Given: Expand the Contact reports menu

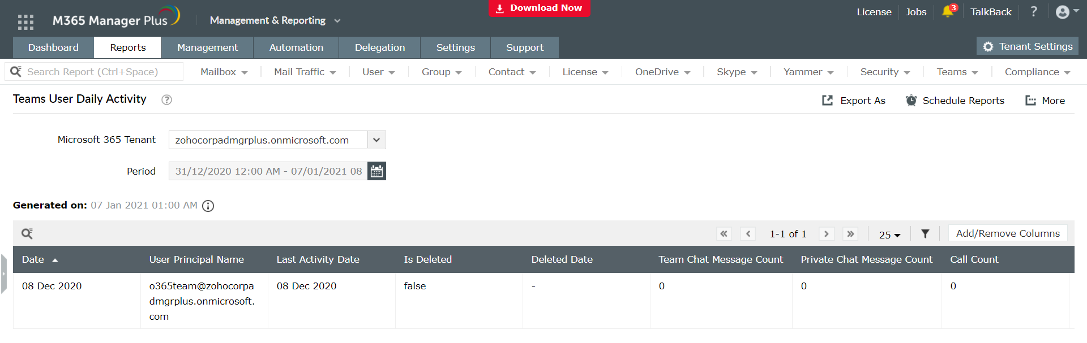Looking at the screenshot, I should tap(512, 72).
